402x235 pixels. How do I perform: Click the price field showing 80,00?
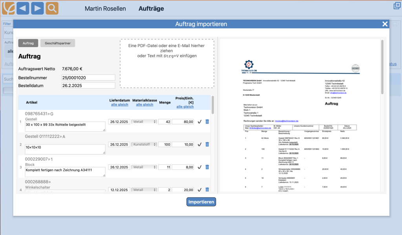click(183, 122)
